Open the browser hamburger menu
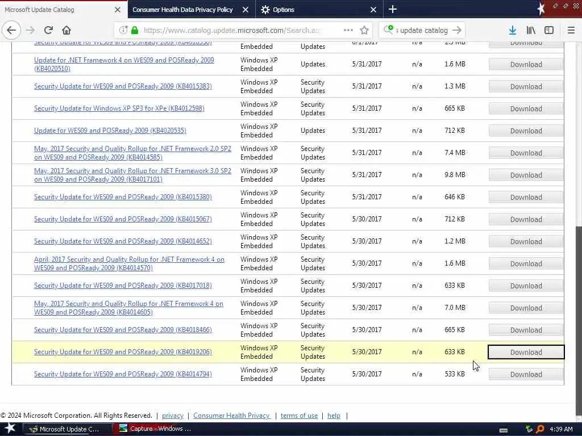 [571, 30]
